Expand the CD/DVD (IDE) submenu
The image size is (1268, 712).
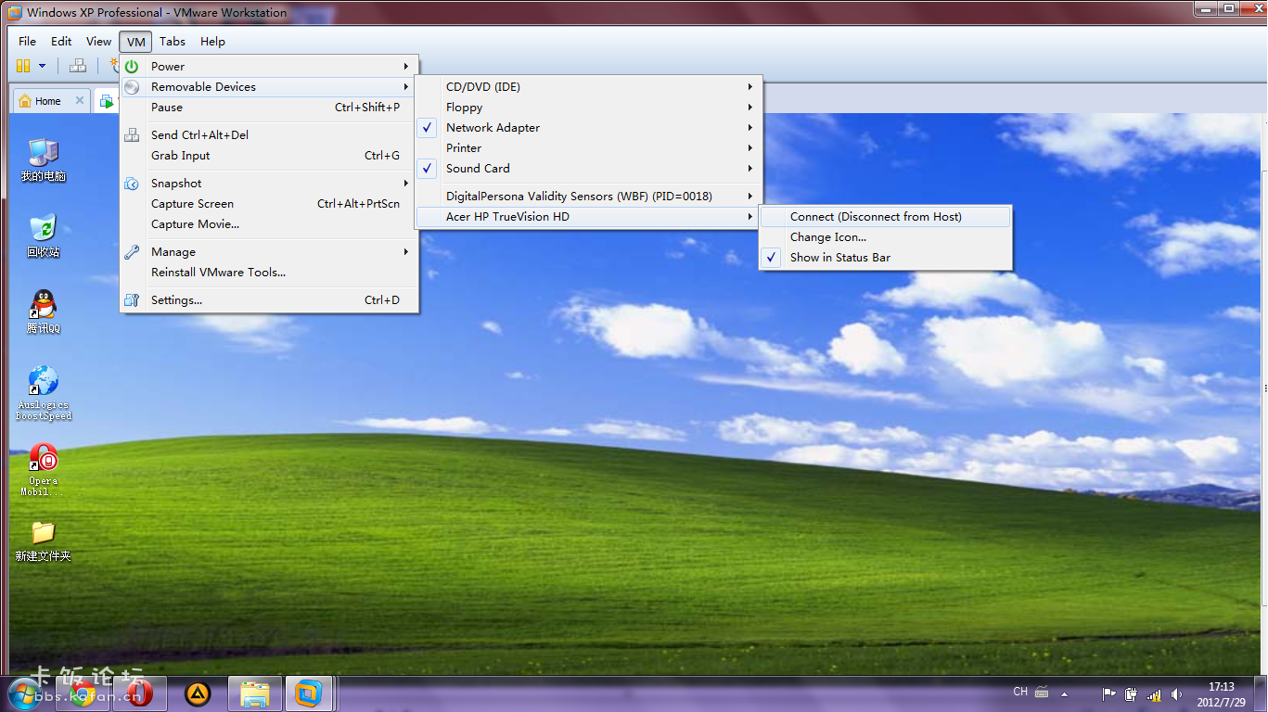[588, 87]
